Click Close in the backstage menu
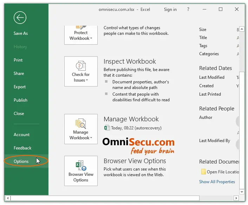 pos(19,114)
